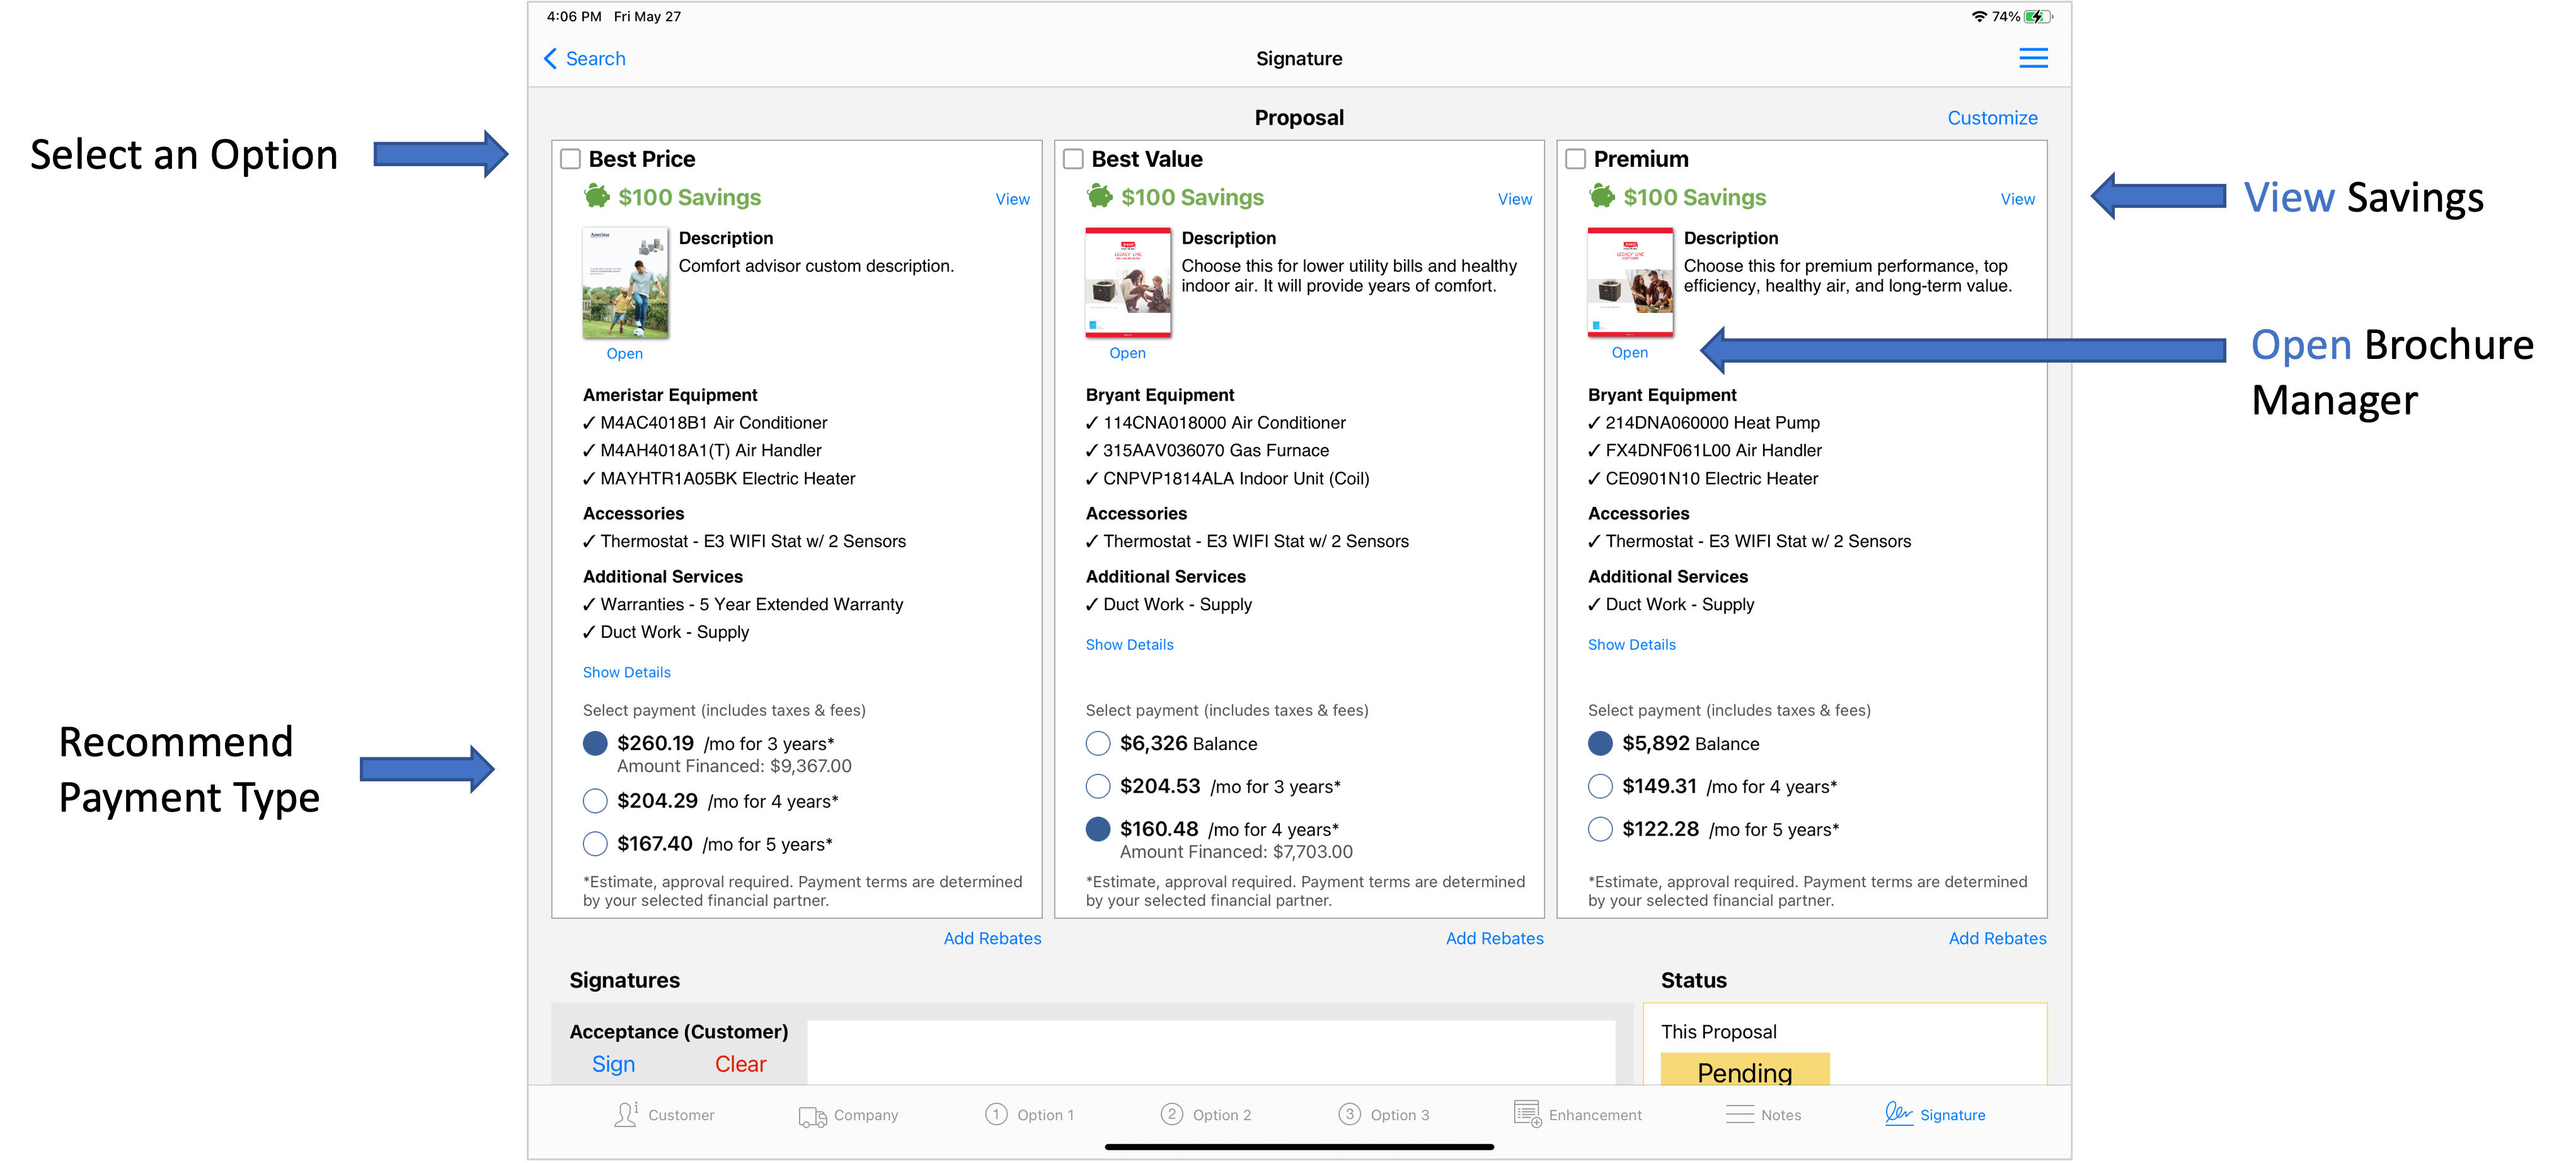Open the Notes tab icon
The image size is (2576, 1163).
tap(1740, 1115)
